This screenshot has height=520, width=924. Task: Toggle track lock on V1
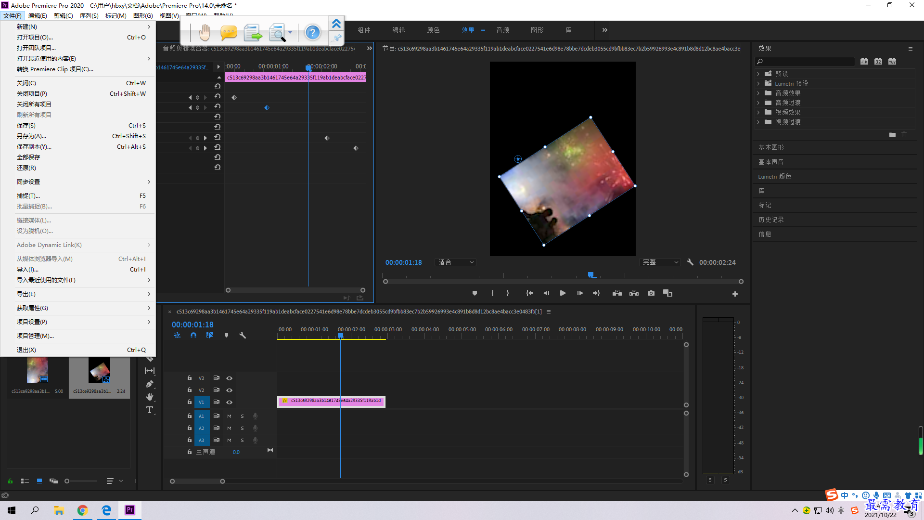click(x=190, y=402)
